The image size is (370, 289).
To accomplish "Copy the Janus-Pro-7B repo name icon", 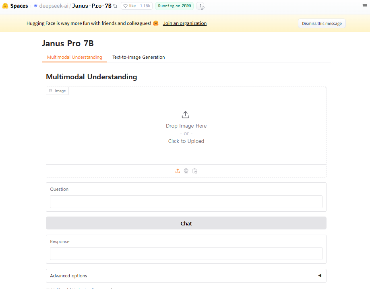I will [115, 6].
